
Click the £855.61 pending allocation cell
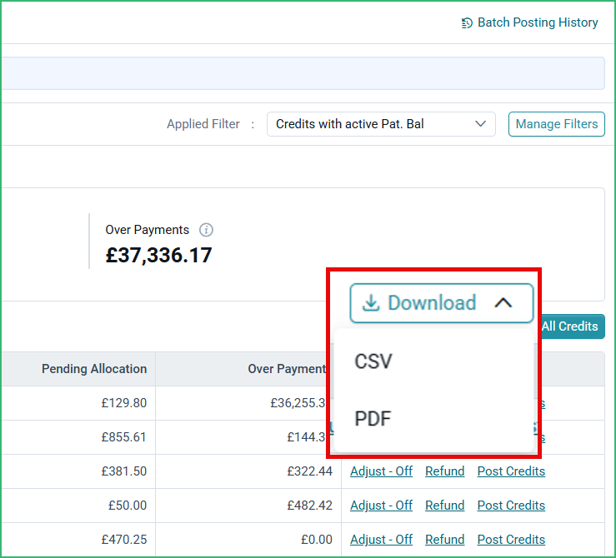[x=123, y=437]
